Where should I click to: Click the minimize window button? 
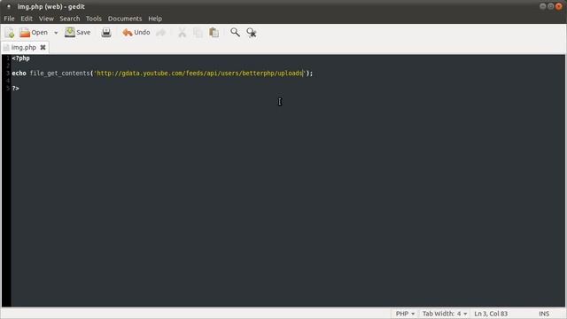tap(543, 6)
